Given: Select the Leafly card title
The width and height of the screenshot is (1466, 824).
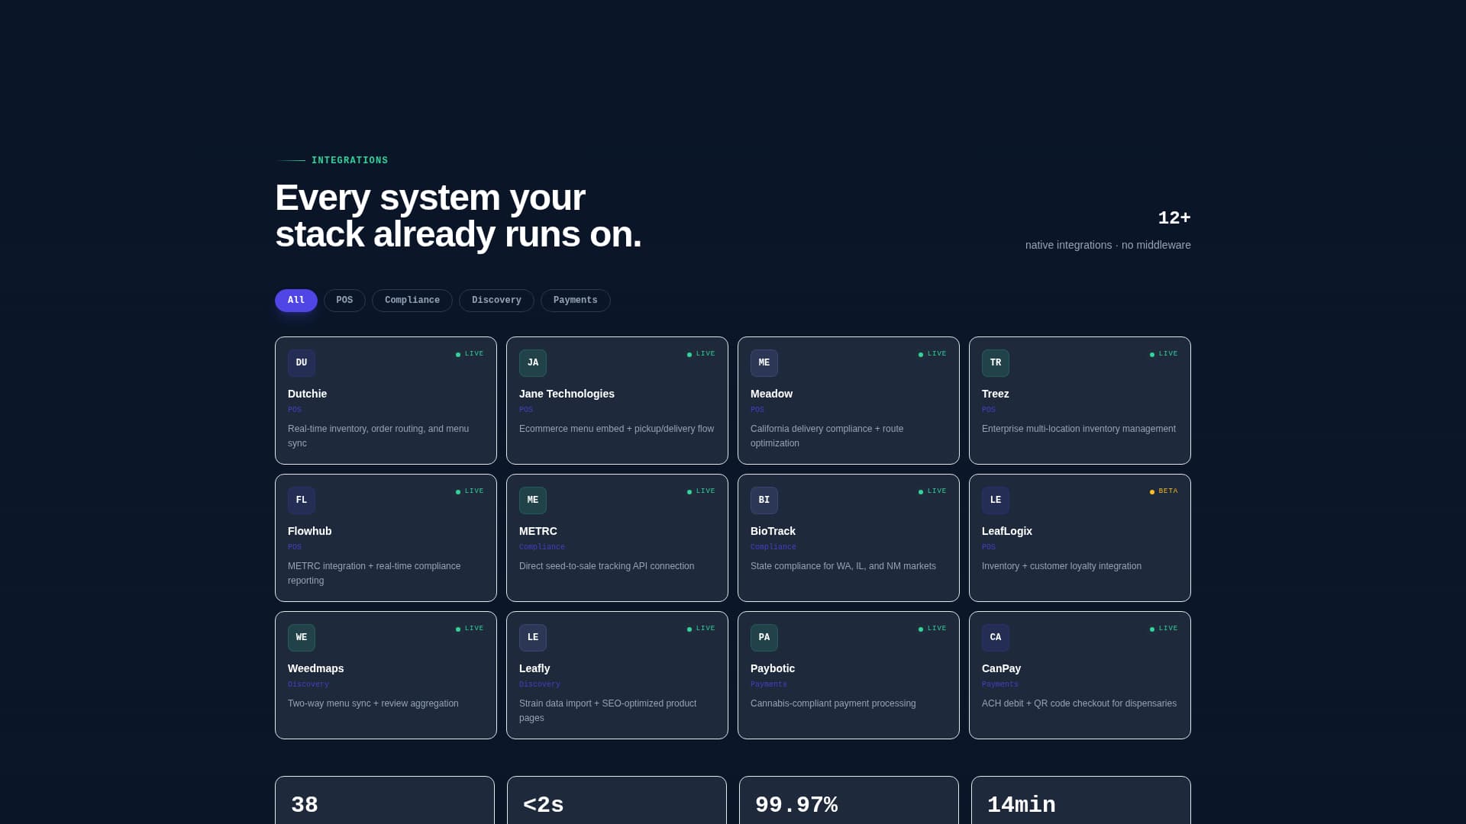Looking at the screenshot, I should tap(534, 668).
